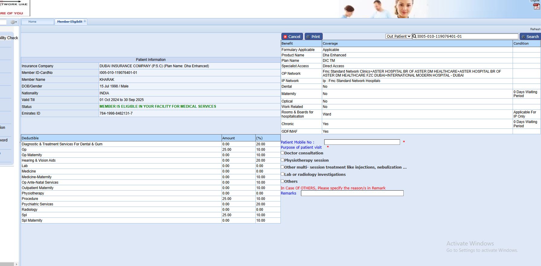Click the Search button
The image size is (541, 266).
coord(530,36)
